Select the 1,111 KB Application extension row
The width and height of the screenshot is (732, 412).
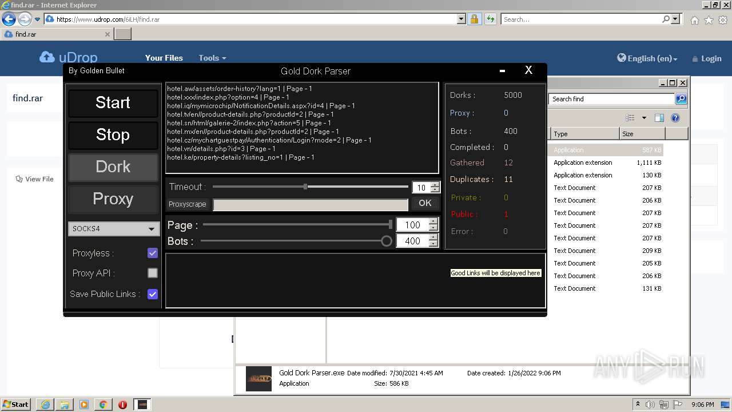pos(607,163)
